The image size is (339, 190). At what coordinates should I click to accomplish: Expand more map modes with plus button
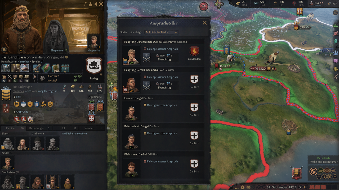[x=335, y=177]
